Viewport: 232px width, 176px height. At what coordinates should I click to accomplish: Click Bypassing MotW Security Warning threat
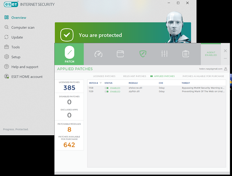click(x=203, y=88)
